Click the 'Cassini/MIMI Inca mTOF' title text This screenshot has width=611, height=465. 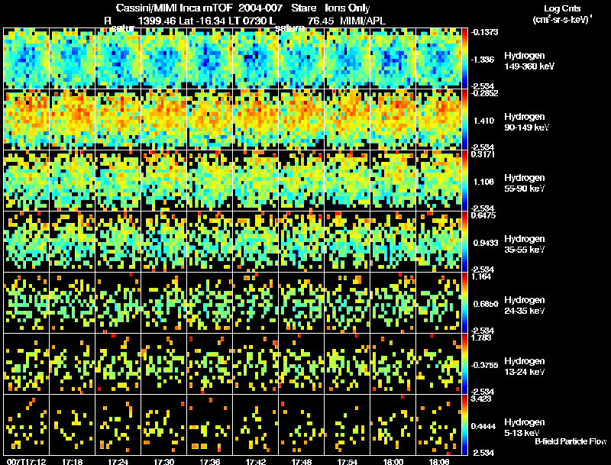pos(174,8)
